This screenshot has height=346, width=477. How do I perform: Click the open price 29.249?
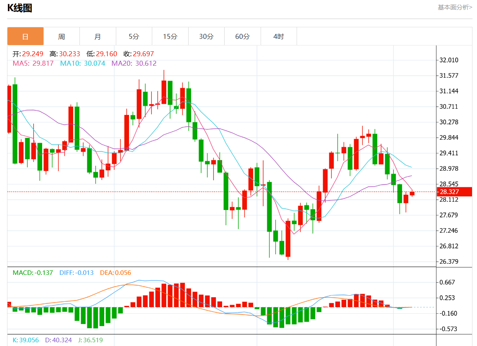(x=33, y=54)
